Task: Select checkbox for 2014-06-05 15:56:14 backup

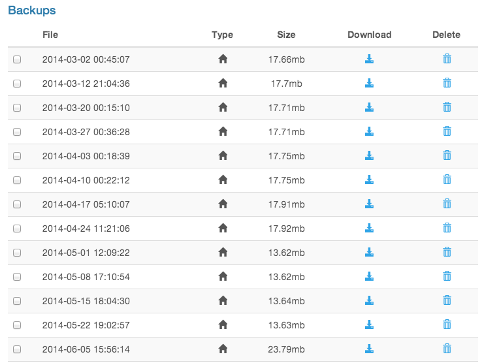Action: [17, 349]
